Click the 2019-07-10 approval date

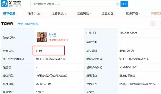pyautogui.click(x=44, y=84)
